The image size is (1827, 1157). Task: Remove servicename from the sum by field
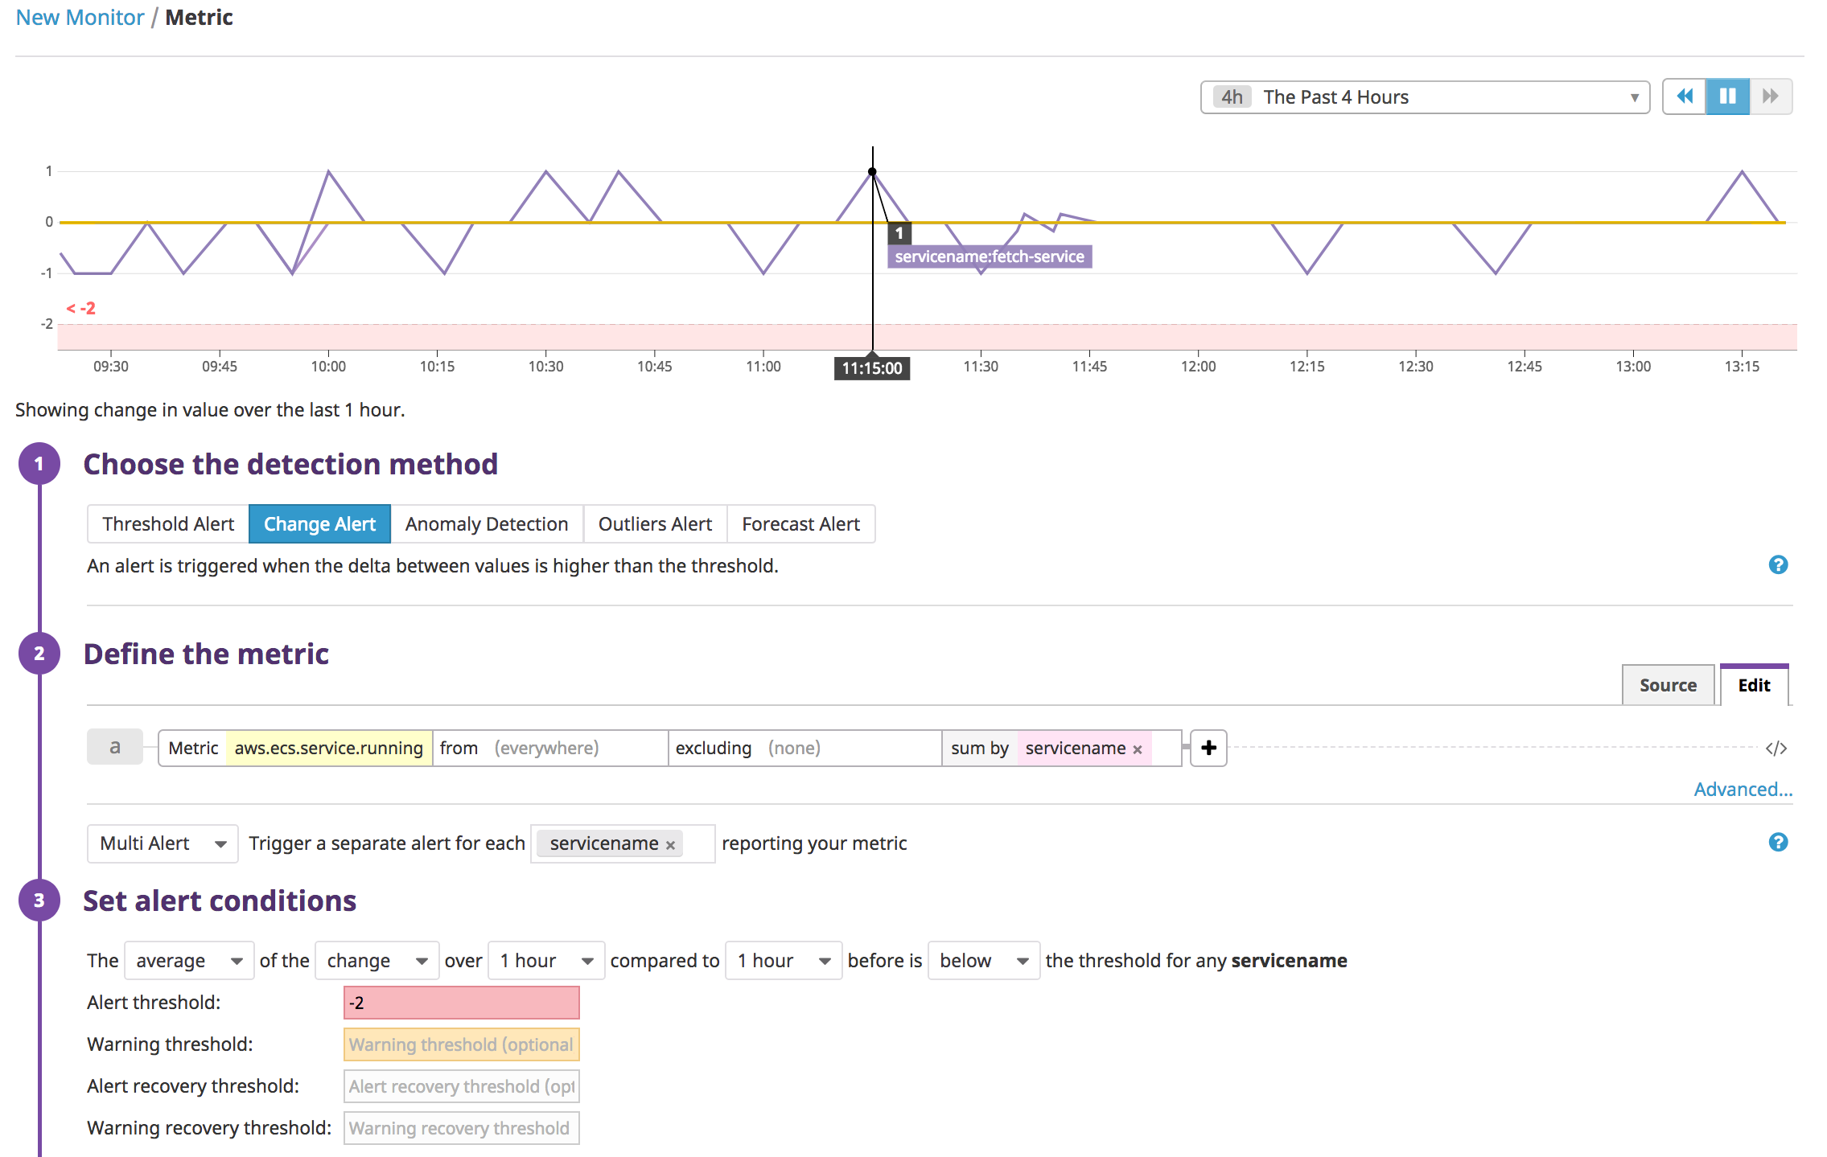[x=1137, y=749]
